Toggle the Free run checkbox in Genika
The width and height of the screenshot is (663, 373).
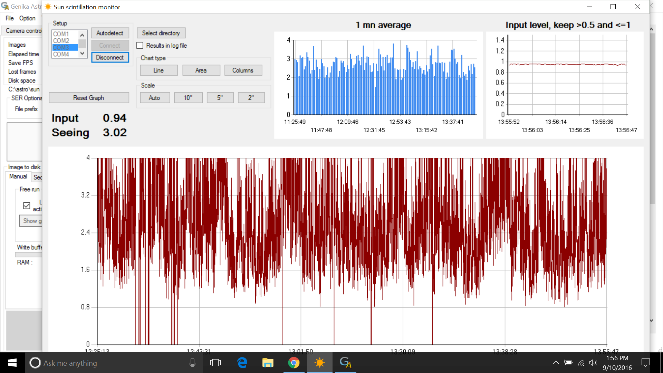click(x=27, y=206)
